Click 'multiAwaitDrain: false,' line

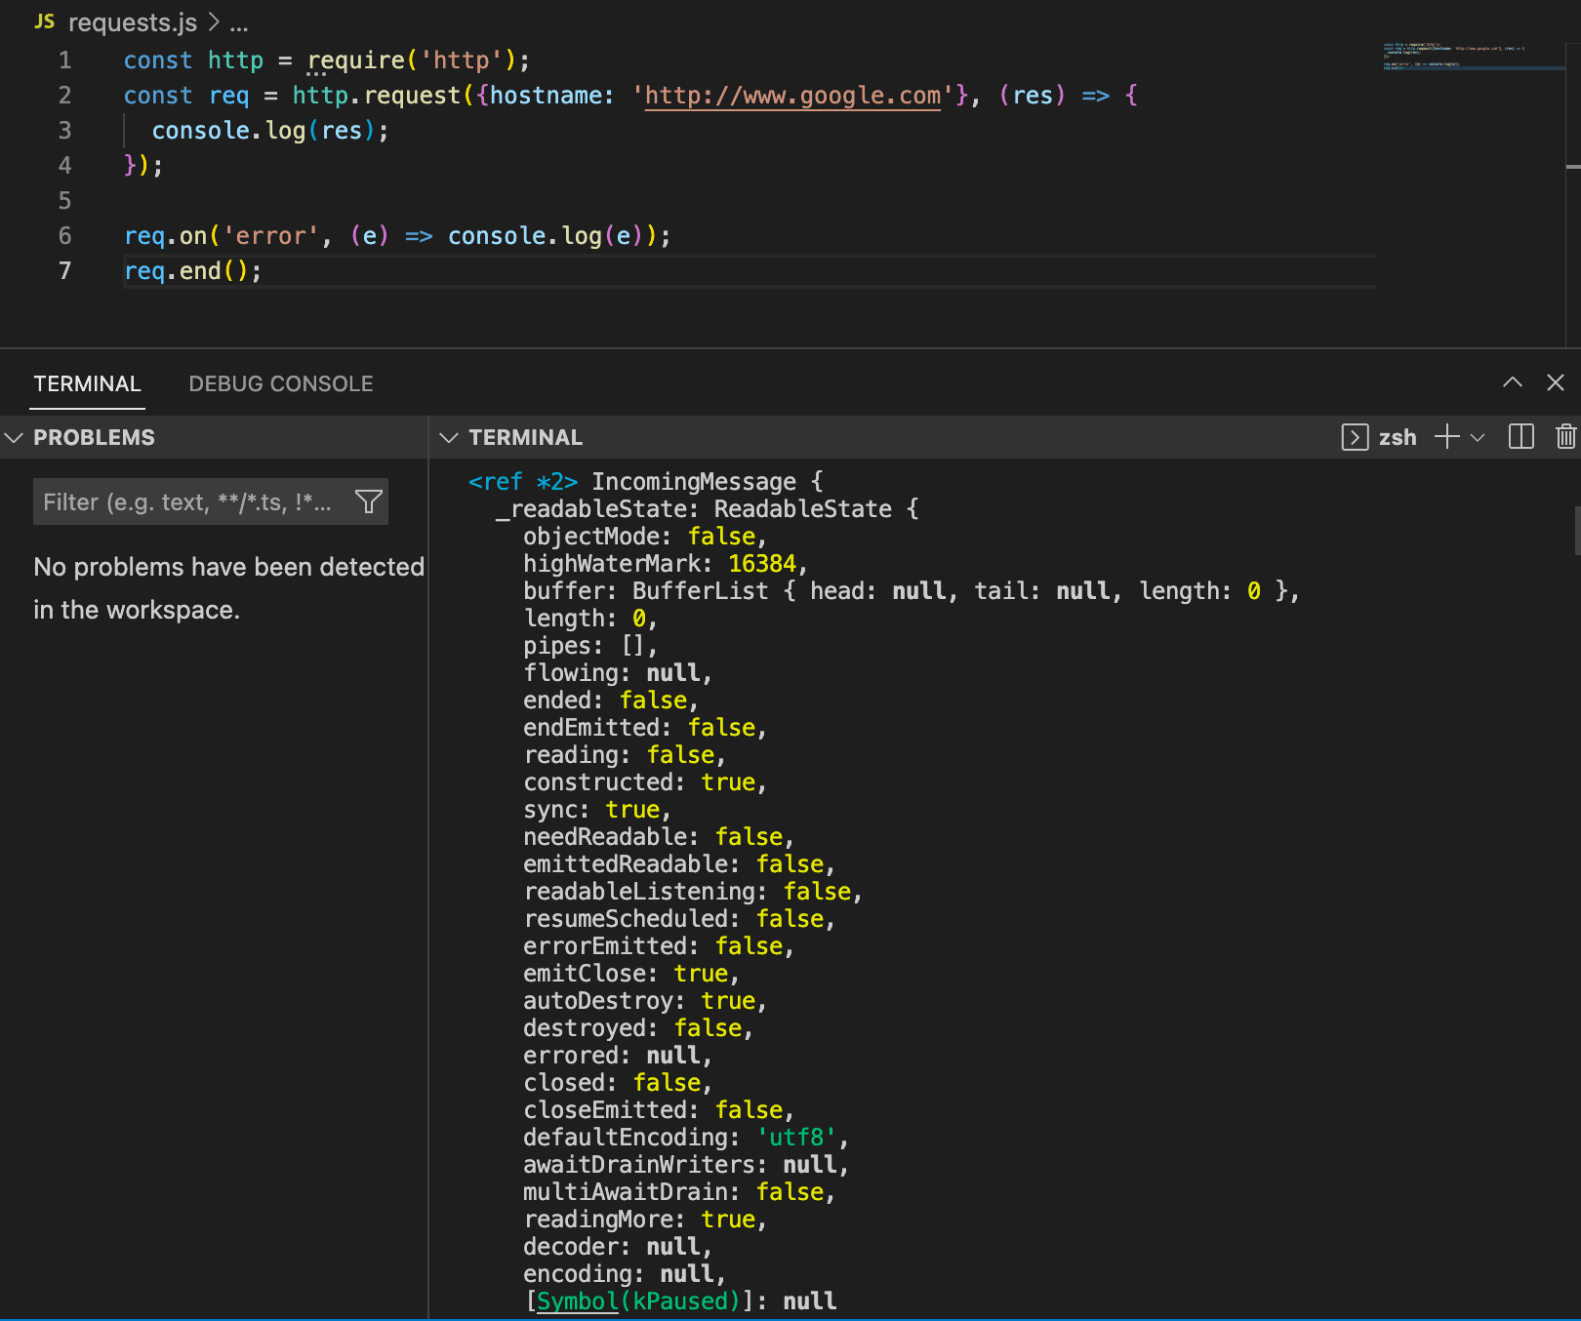point(679,1192)
